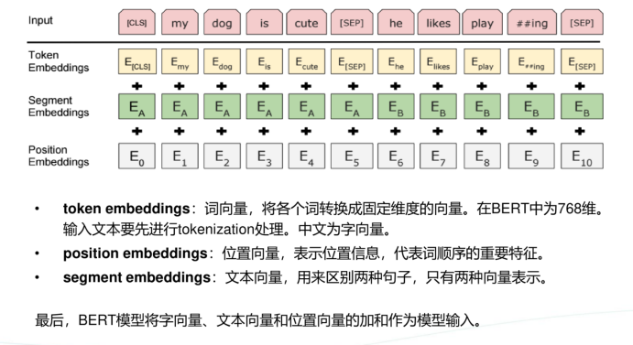The width and height of the screenshot is (633, 345).
Task: Click the [CLS] input token box
Action: click(x=136, y=22)
